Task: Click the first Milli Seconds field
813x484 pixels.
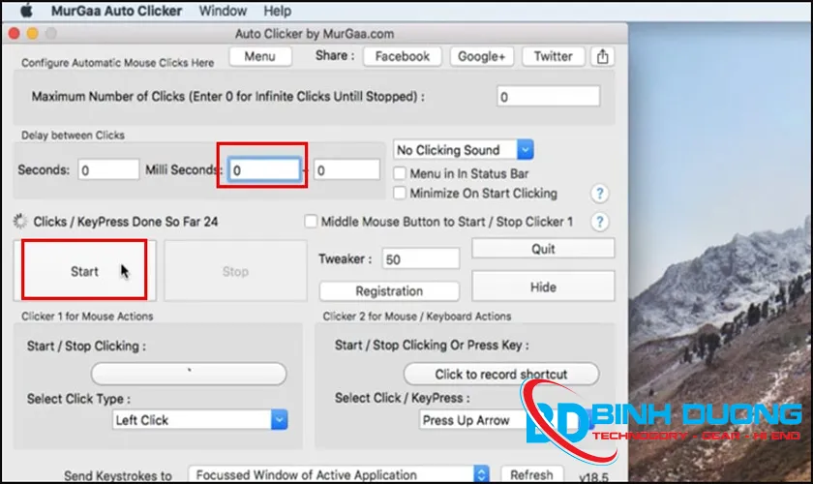Action: tap(264, 169)
